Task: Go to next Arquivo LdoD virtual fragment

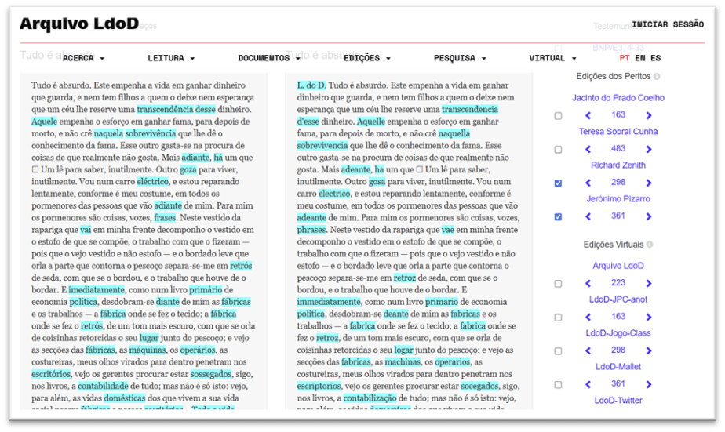Action: click(649, 283)
